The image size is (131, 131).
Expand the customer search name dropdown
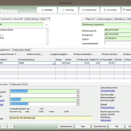tap(46, 25)
